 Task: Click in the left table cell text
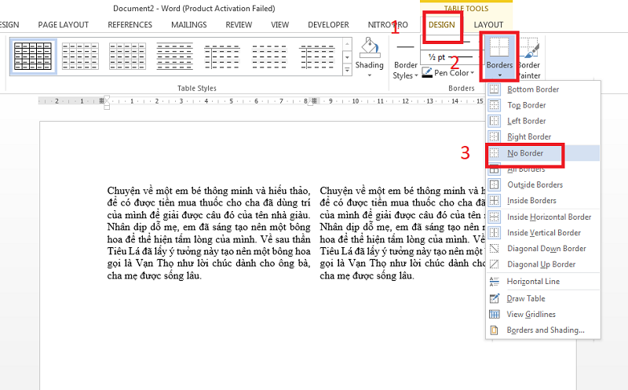tap(209, 233)
